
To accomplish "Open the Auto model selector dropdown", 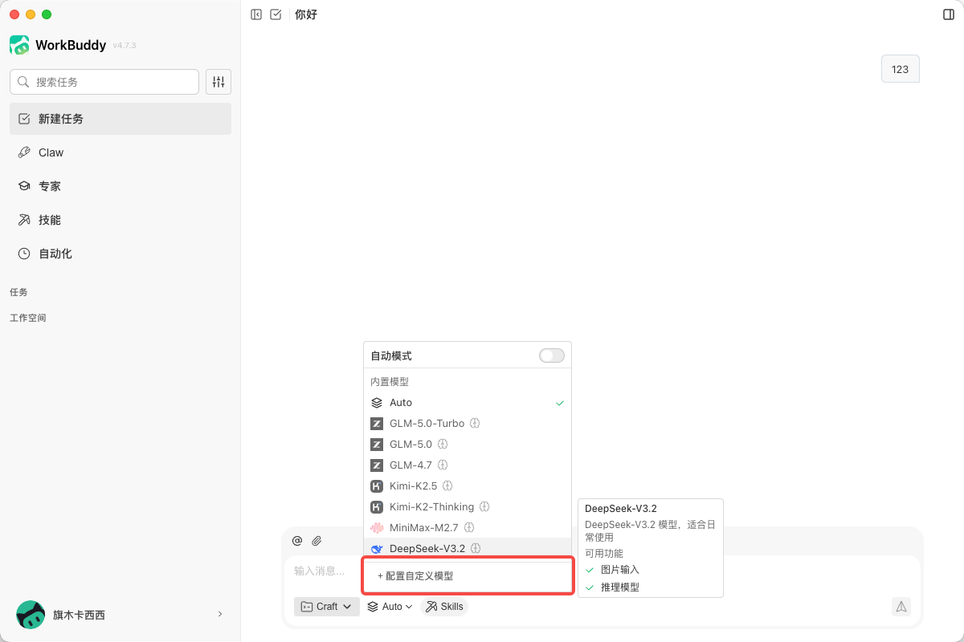I will point(389,607).
